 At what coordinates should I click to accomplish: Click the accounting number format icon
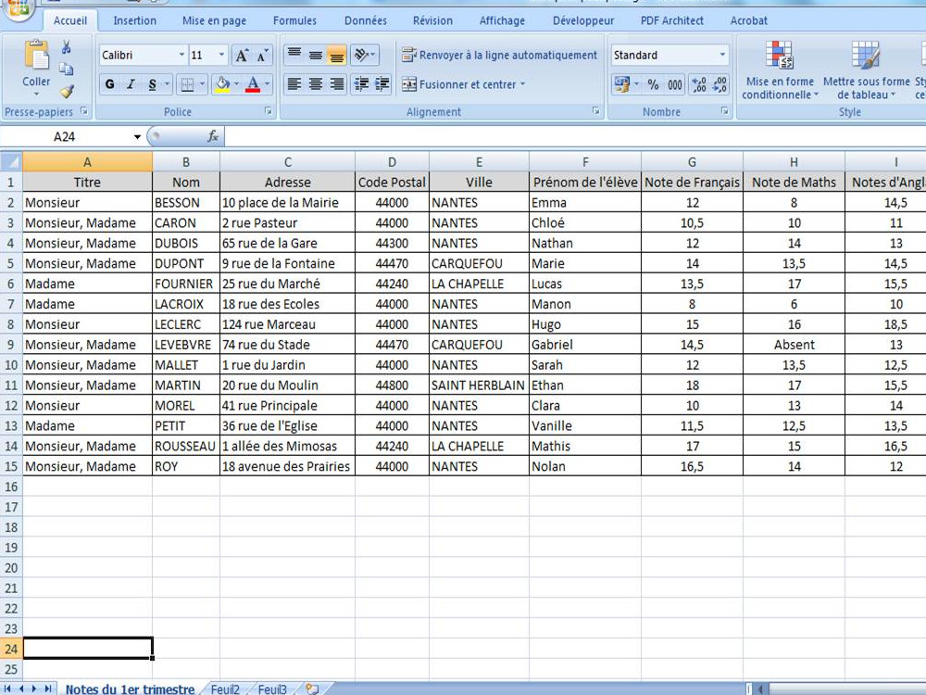click(x=622, y=84)
